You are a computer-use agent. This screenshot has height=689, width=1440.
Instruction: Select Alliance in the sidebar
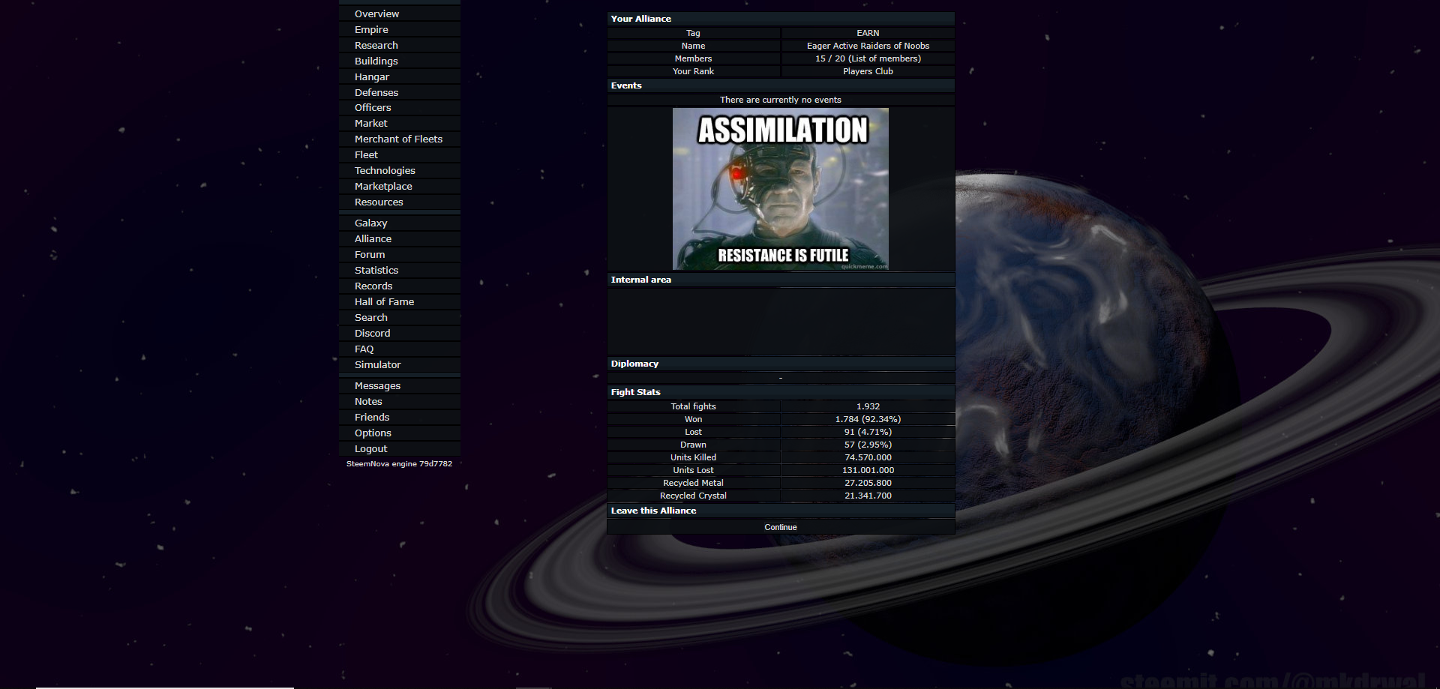pos(373,239)
